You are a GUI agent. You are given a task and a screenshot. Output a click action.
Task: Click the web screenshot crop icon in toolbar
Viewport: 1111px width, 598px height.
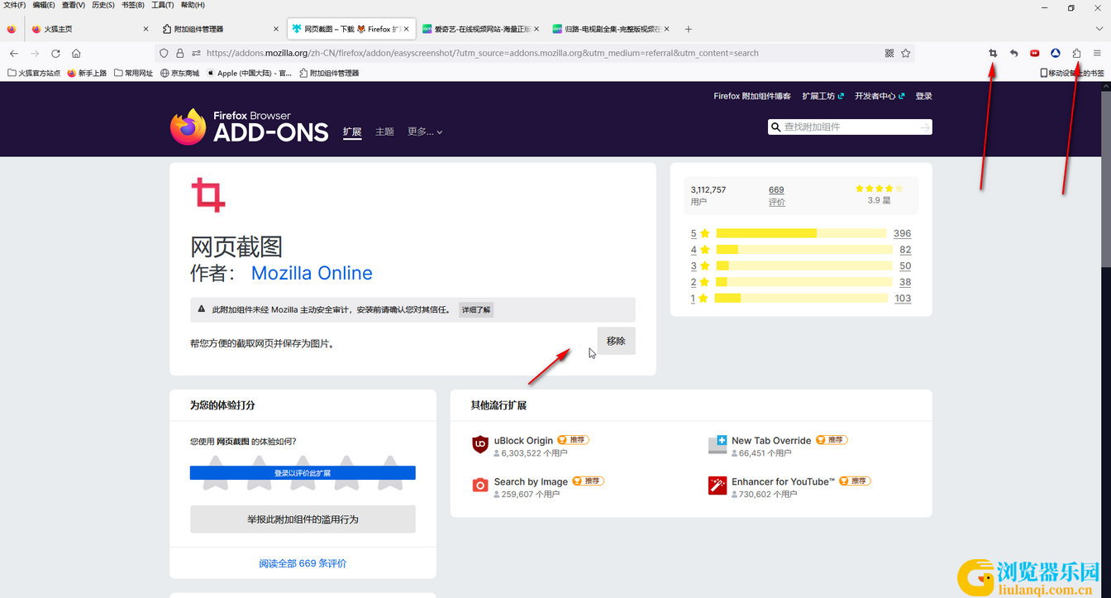pos(993,53)
